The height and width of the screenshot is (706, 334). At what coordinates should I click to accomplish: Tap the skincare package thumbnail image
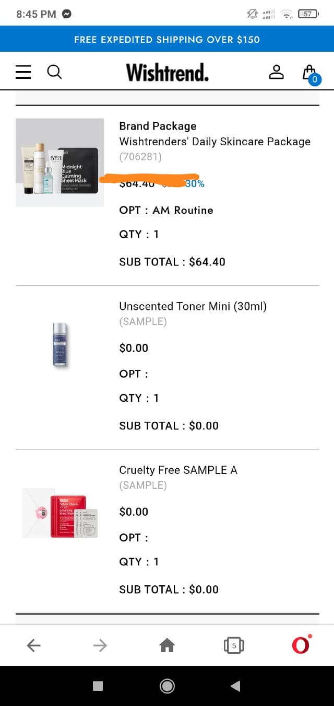coord(60,163)
